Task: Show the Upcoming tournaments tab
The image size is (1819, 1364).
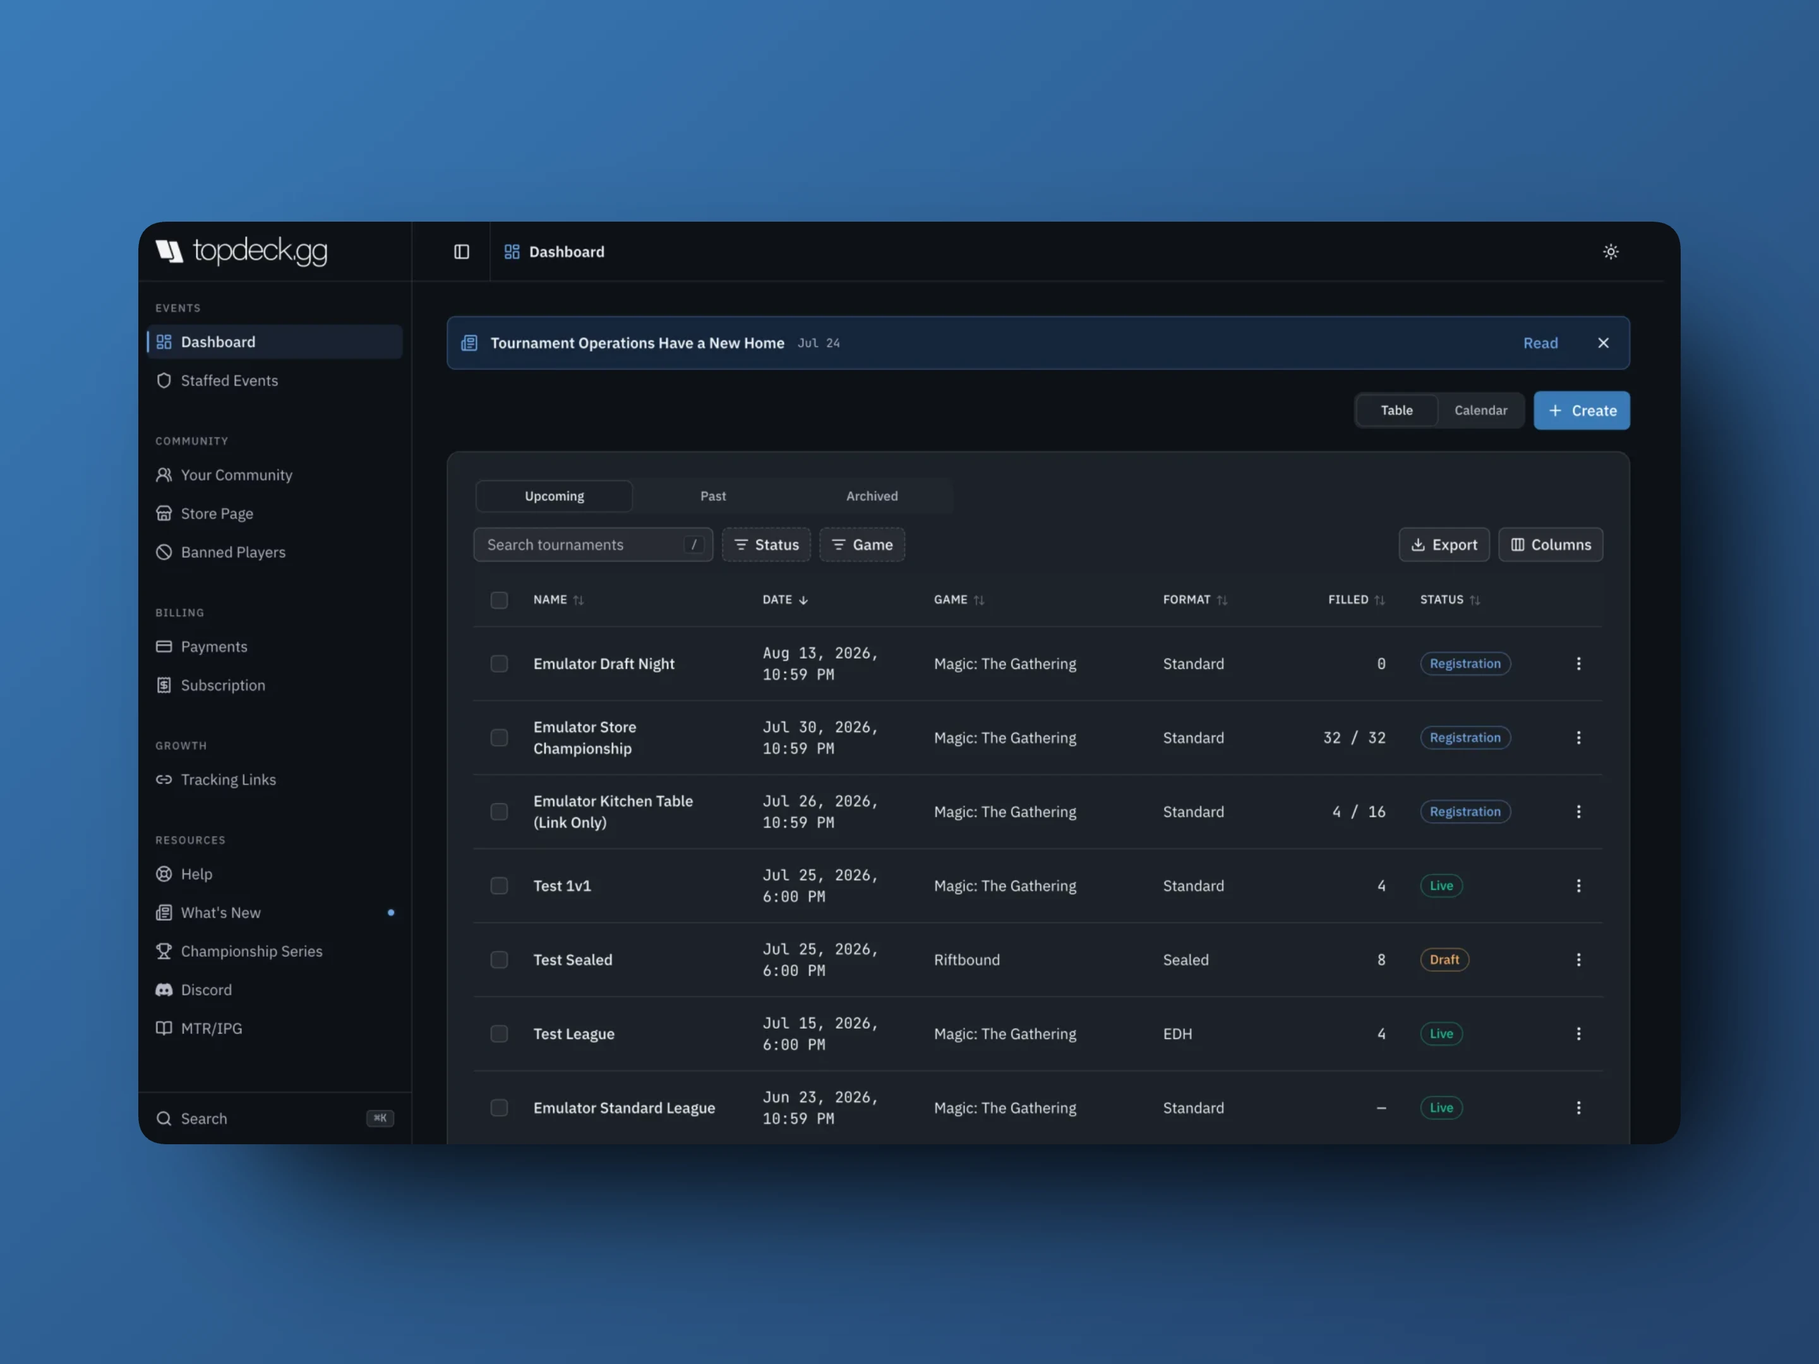Action: [x=555, y=496]
